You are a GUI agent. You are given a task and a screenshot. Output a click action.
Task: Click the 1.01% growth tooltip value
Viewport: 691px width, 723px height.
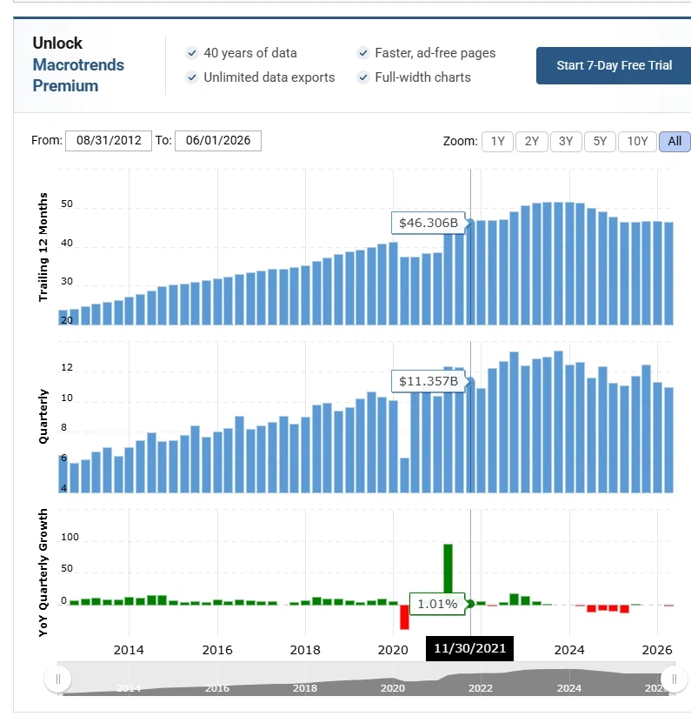tap(437, 604)
